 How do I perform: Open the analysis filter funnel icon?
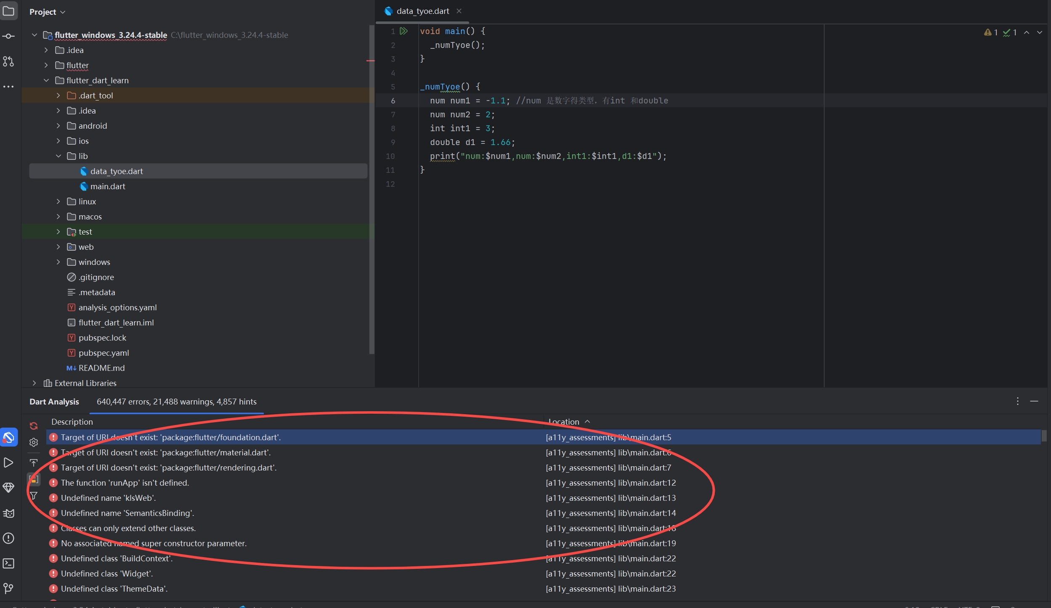coord(34,496)
